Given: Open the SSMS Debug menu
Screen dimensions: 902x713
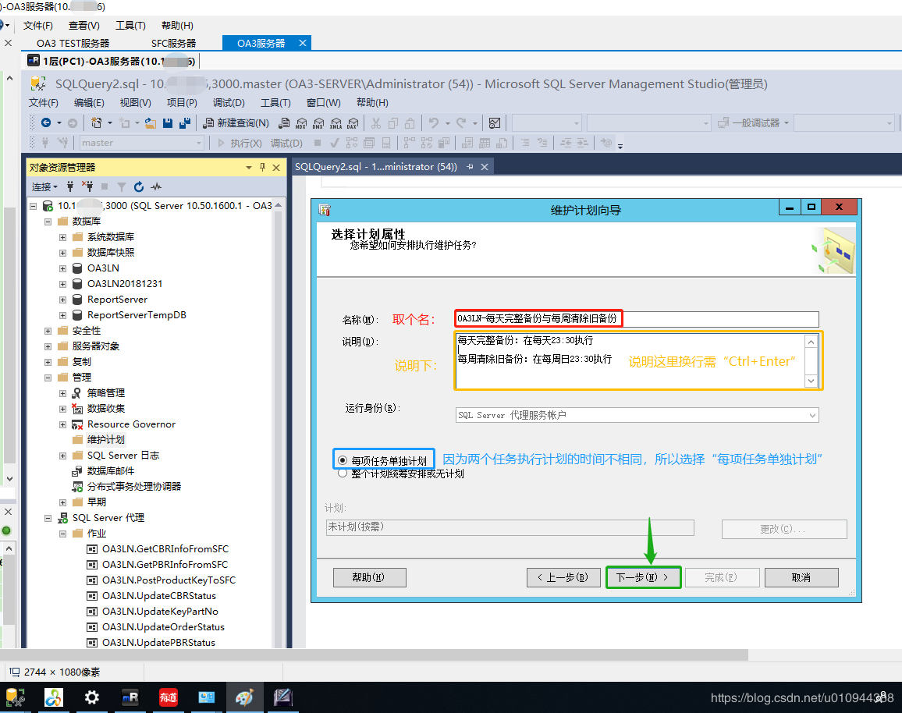Looking at the screenshot, I should (x=229, y=102).
